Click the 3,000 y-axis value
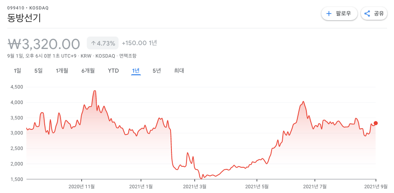The height and width of the screenshot is (193, 394). point(17,133)
